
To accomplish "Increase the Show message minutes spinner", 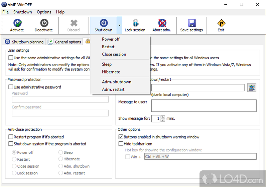I will [x=163, y=117].
